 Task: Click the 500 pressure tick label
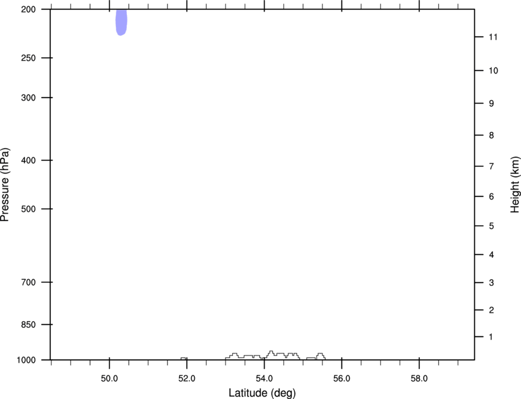(28, 209)
